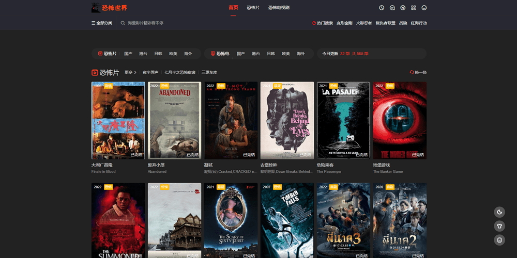
Task: Open the Dawn Breaks Behind the Eyes poster
Action: (x=287, y=120)
